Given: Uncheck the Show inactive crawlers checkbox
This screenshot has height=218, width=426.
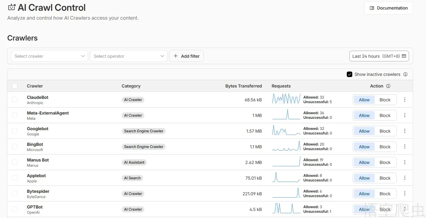Looking at the screenshot, I should (349, 74).
